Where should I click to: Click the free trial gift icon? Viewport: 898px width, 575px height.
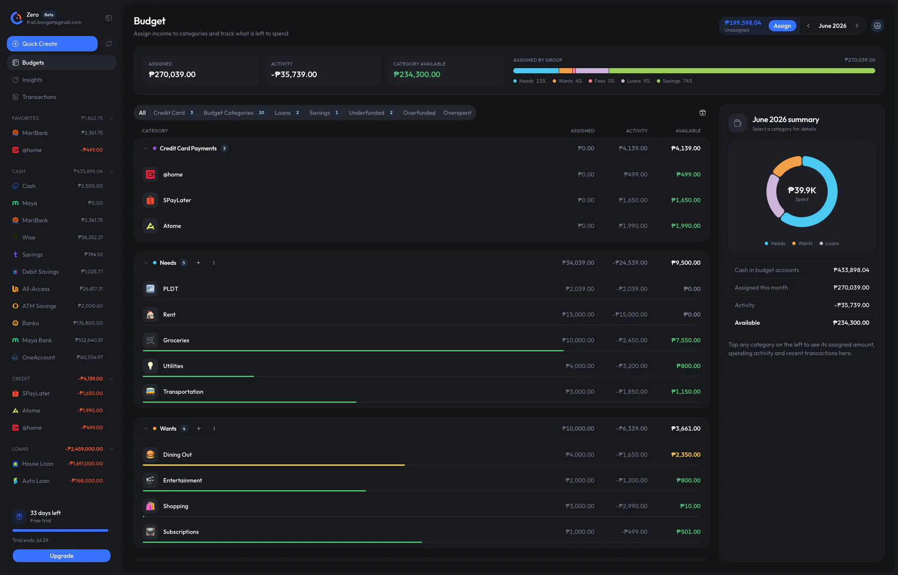point(19,516)
